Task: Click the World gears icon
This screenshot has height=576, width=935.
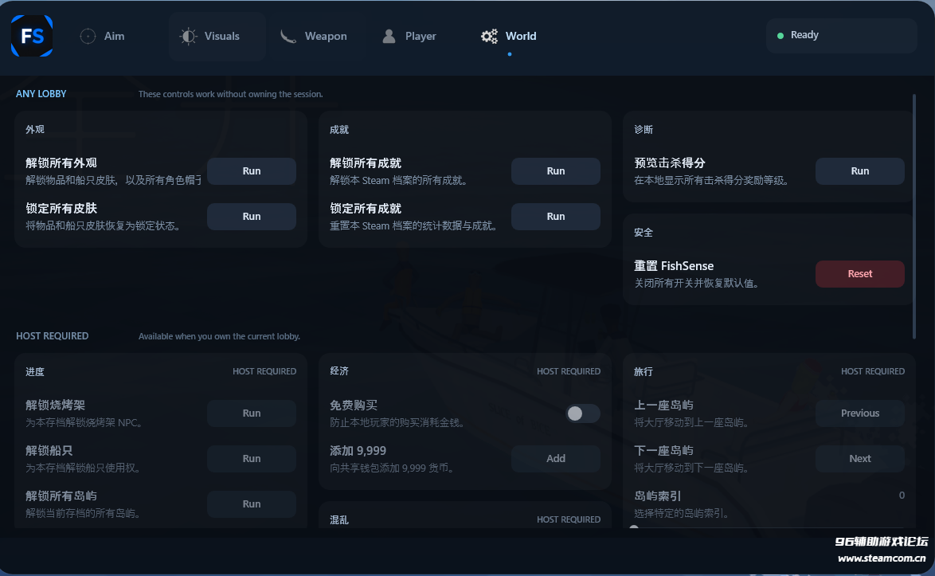Action: point(489,37)
